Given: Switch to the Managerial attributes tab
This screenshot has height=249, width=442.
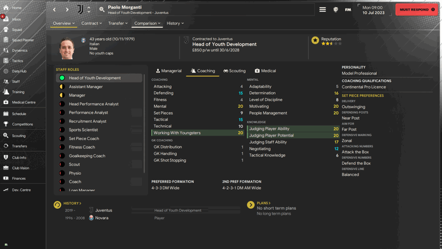Looking at the screenshot, I should (169, 71).
